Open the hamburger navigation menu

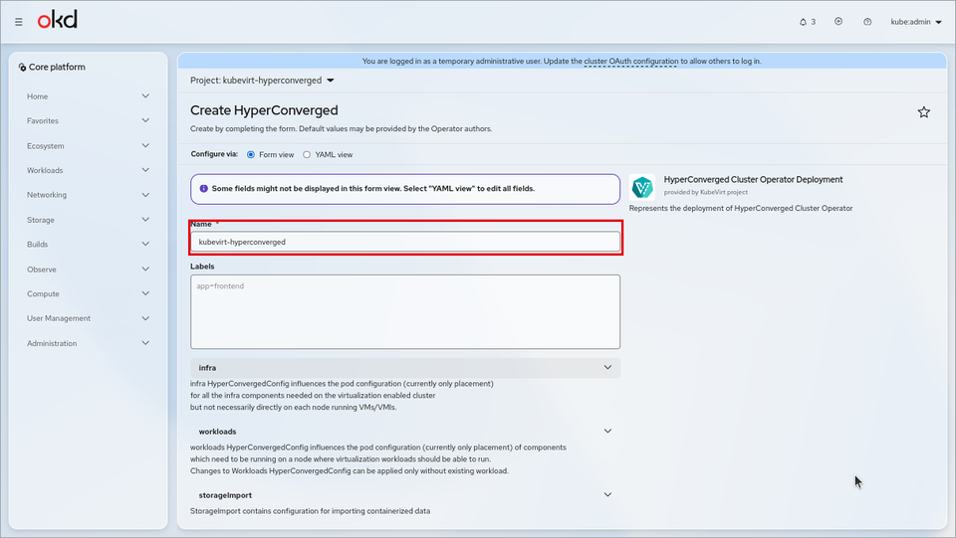click(x=19, y=22)
